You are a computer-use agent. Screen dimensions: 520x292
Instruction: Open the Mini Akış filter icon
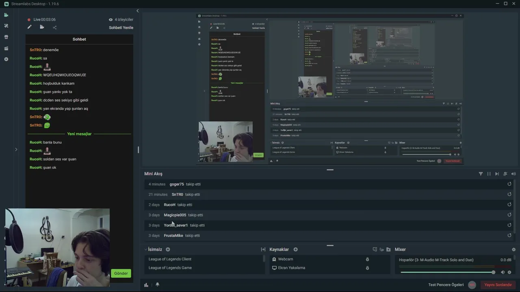tap(481, 174)
